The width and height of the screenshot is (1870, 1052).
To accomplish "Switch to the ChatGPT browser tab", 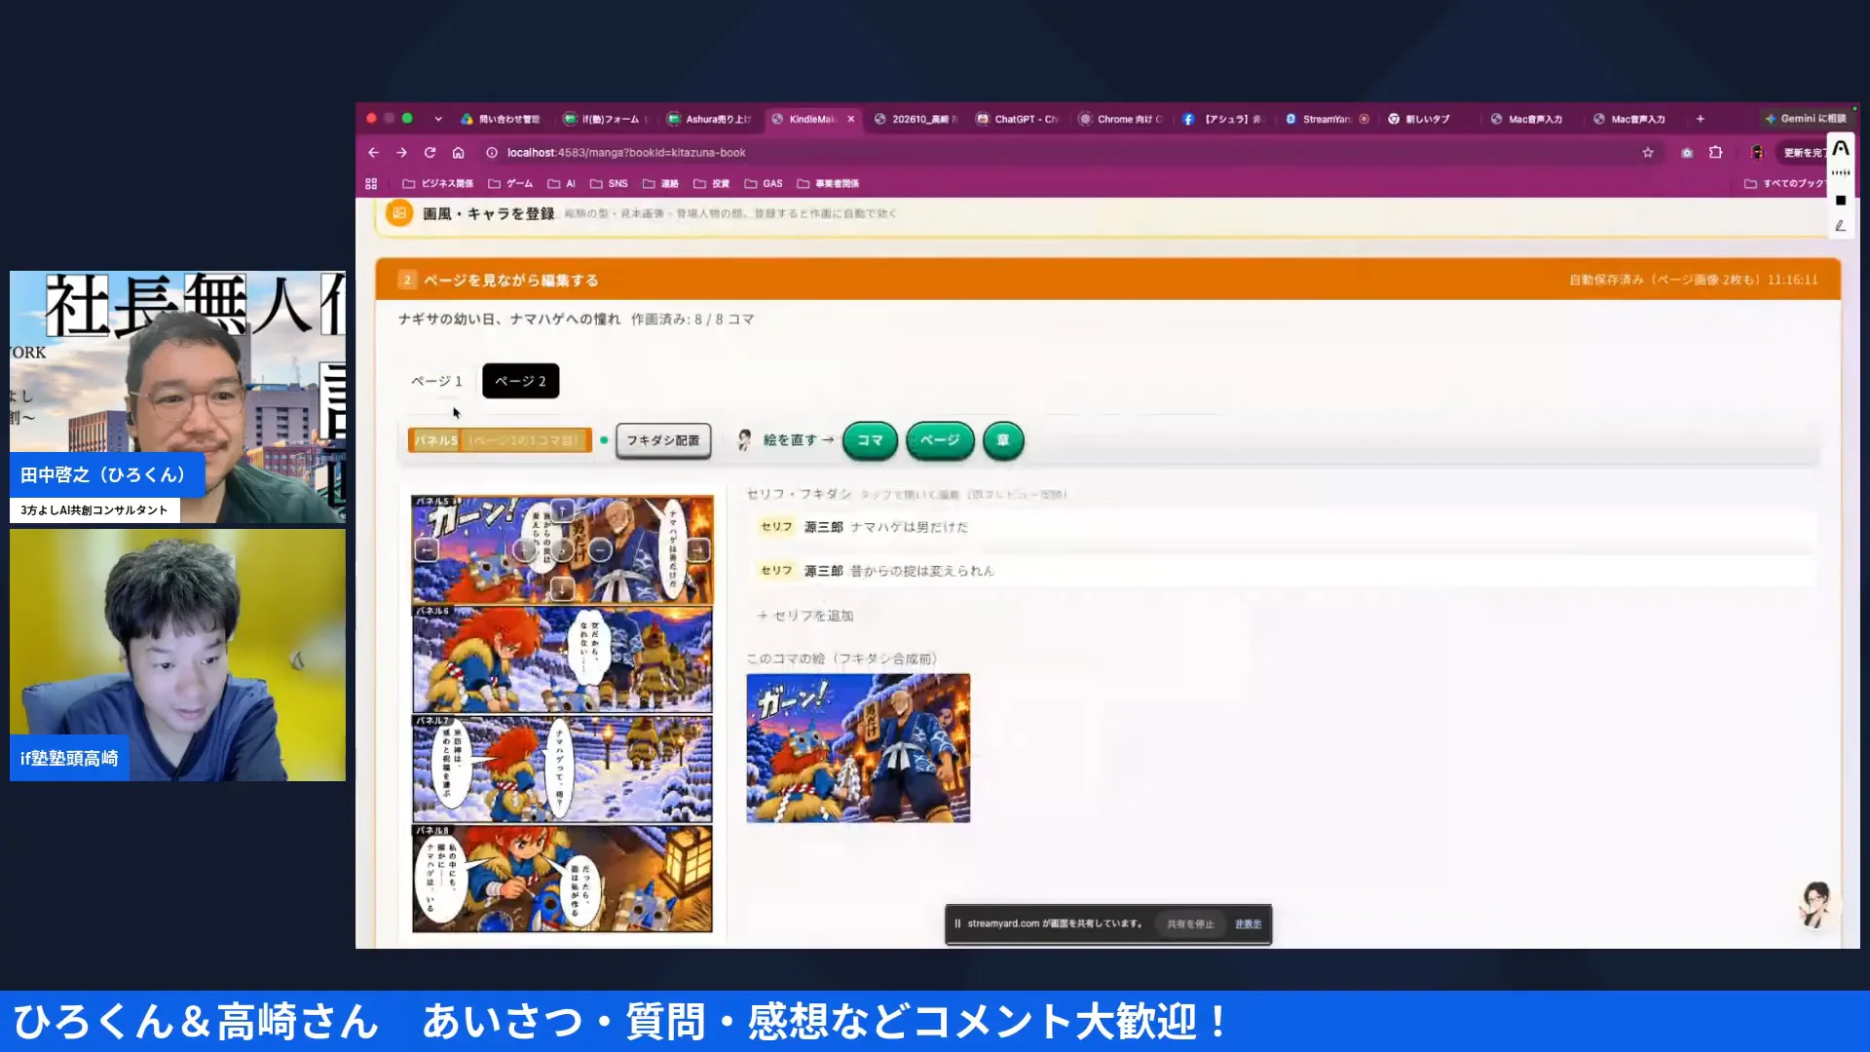I will tap(1018, 119).
